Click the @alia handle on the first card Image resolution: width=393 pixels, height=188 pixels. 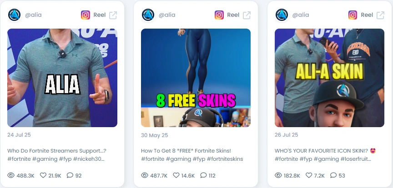coord(33,15)
